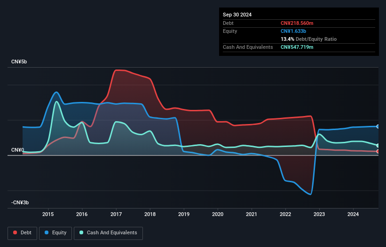Click the 2023 x-axis label

pyautogui.click(x=319, y=214)
